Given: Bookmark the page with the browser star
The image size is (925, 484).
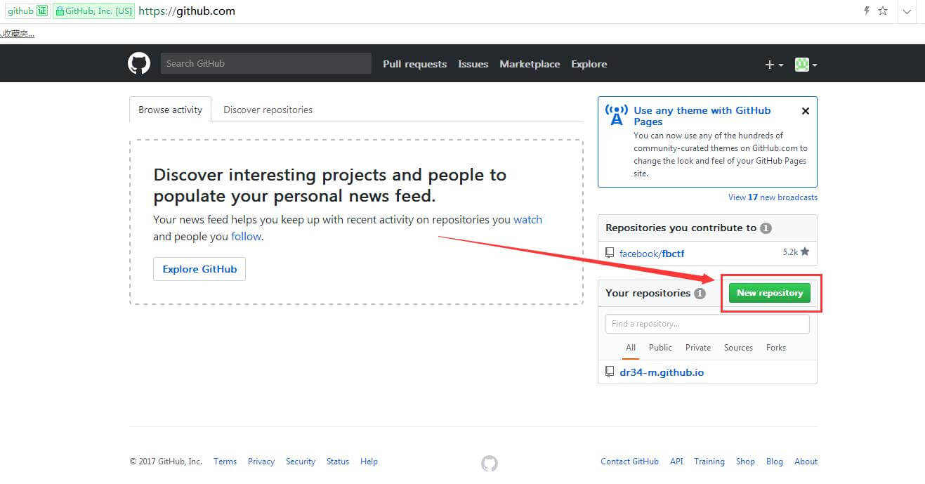Looking at the screenshot, I should point(883,11).
